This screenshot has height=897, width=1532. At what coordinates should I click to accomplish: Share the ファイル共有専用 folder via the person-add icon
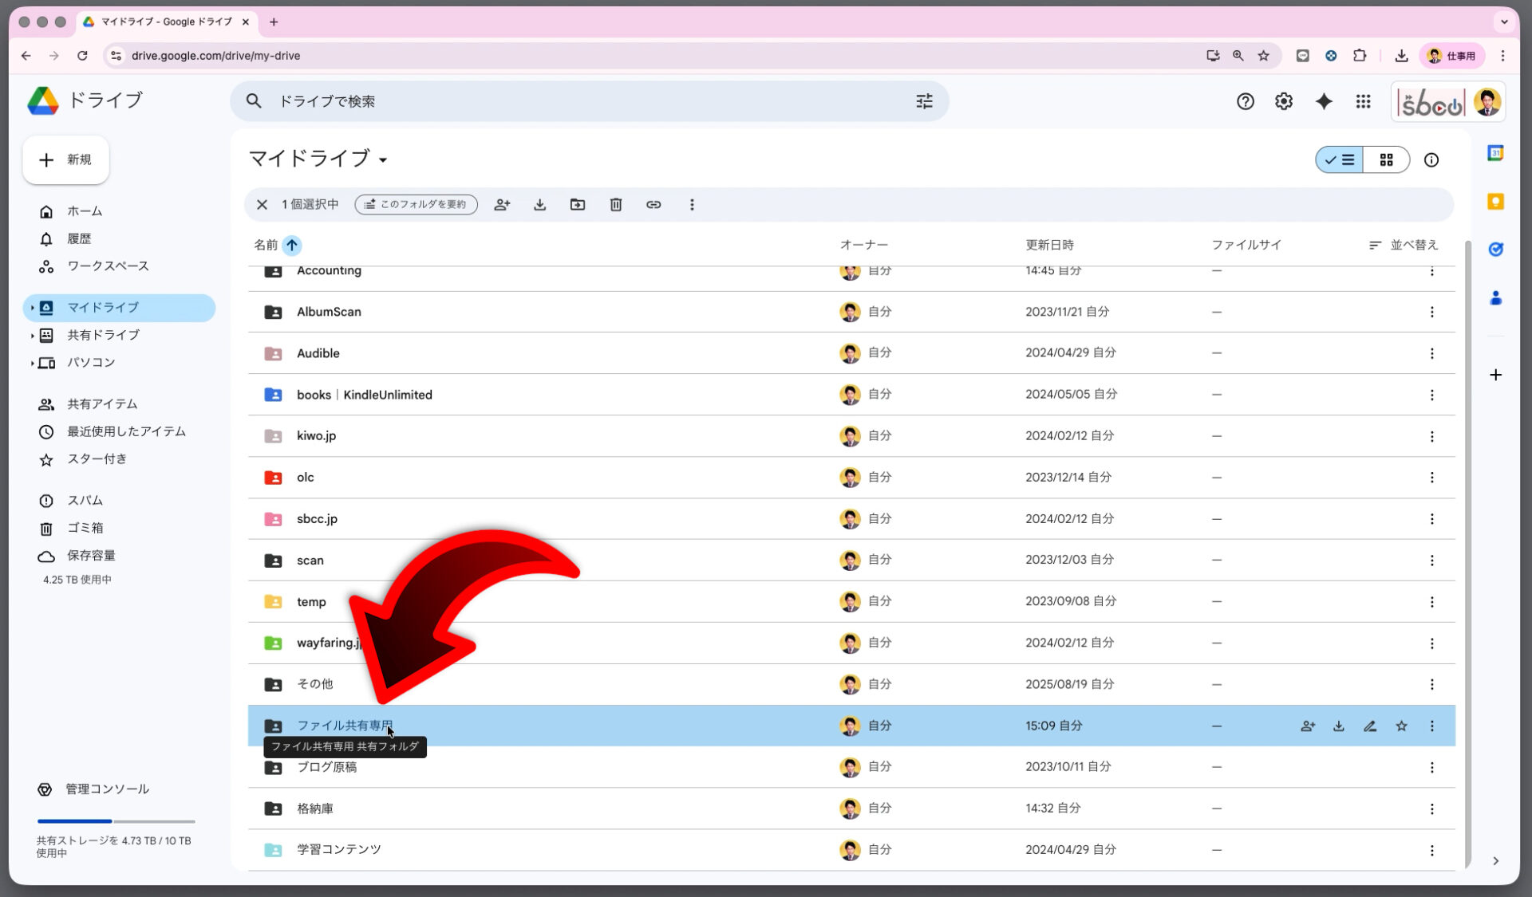1307,726
